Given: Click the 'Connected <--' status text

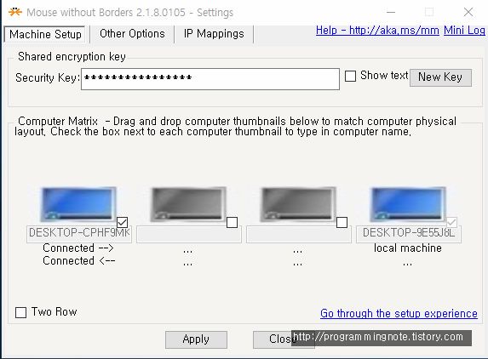Looking at the screenshot, I should [79, 261].
